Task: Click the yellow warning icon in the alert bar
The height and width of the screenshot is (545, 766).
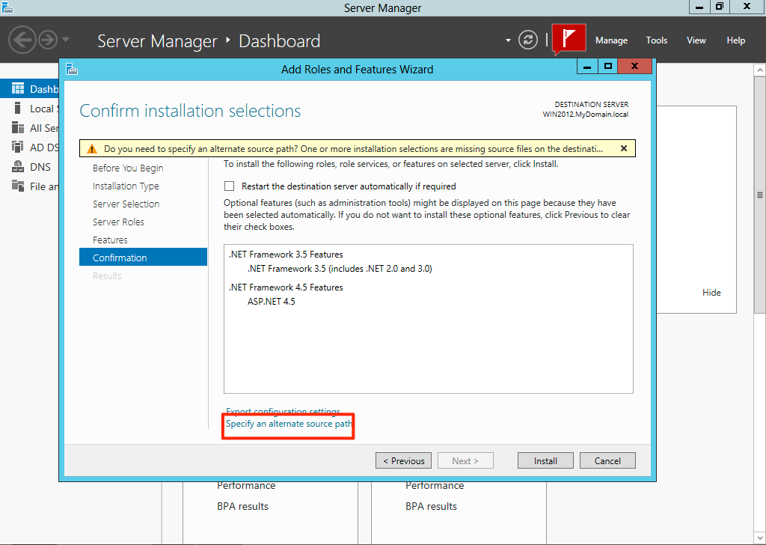Action: tap(92, 148)
